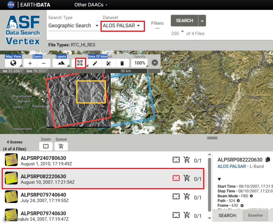Viewport: 273px width, 223px height.
Task: Delete the area of interest with trash
Action: coord(122,63)
